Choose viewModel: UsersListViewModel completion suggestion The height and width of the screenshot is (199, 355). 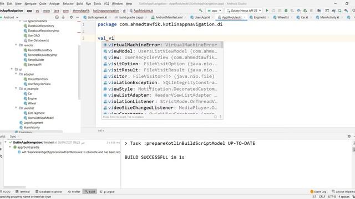tap(162, 51)
